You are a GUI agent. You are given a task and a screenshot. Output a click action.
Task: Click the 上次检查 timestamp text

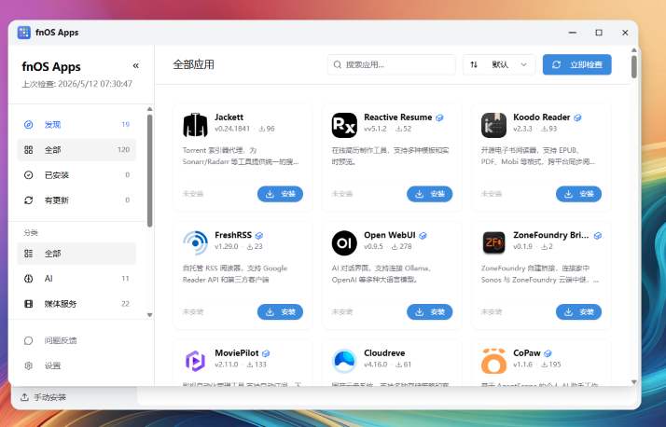76,84
